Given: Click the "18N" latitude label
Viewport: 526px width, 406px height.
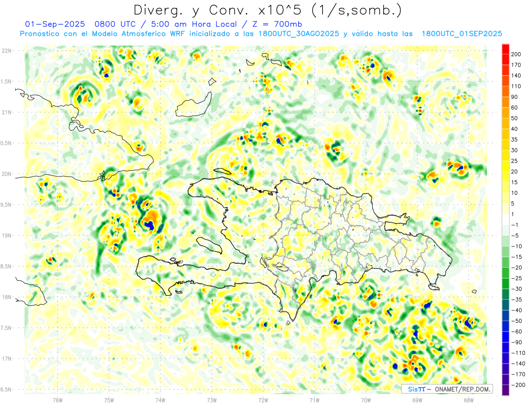Looking at the screenshot, I should coord(7,297).
